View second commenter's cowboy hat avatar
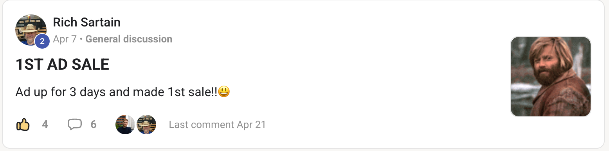Image resolution: width=609 pixels, height=151 pixels. tap(147, 125)
